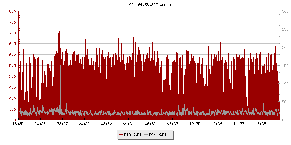Click the 3.0 label on left axis
The image size is (291, 145).
point(12,120)
